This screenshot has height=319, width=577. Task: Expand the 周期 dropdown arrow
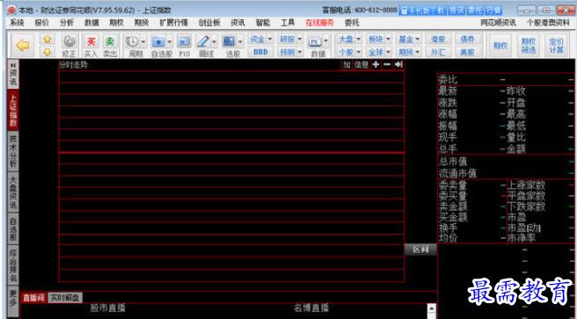click(x=143, y=41)
